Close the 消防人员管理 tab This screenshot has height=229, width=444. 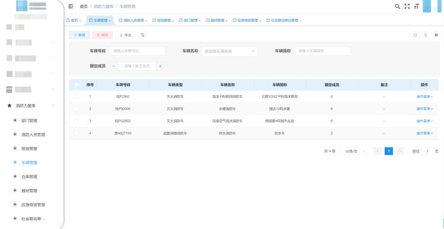point(146,20)
